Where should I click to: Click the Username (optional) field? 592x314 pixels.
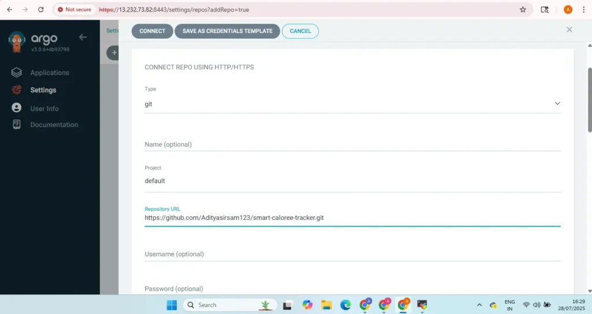352,254
